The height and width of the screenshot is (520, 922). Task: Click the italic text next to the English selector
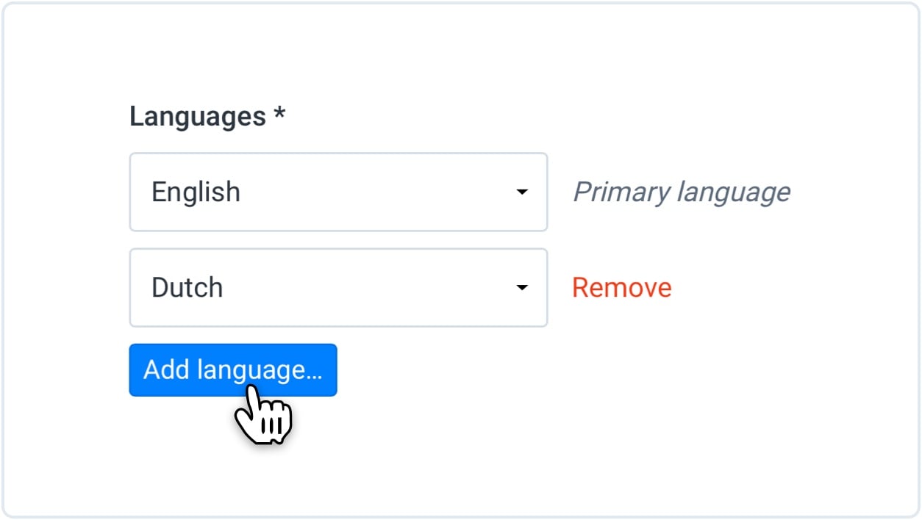681,192
